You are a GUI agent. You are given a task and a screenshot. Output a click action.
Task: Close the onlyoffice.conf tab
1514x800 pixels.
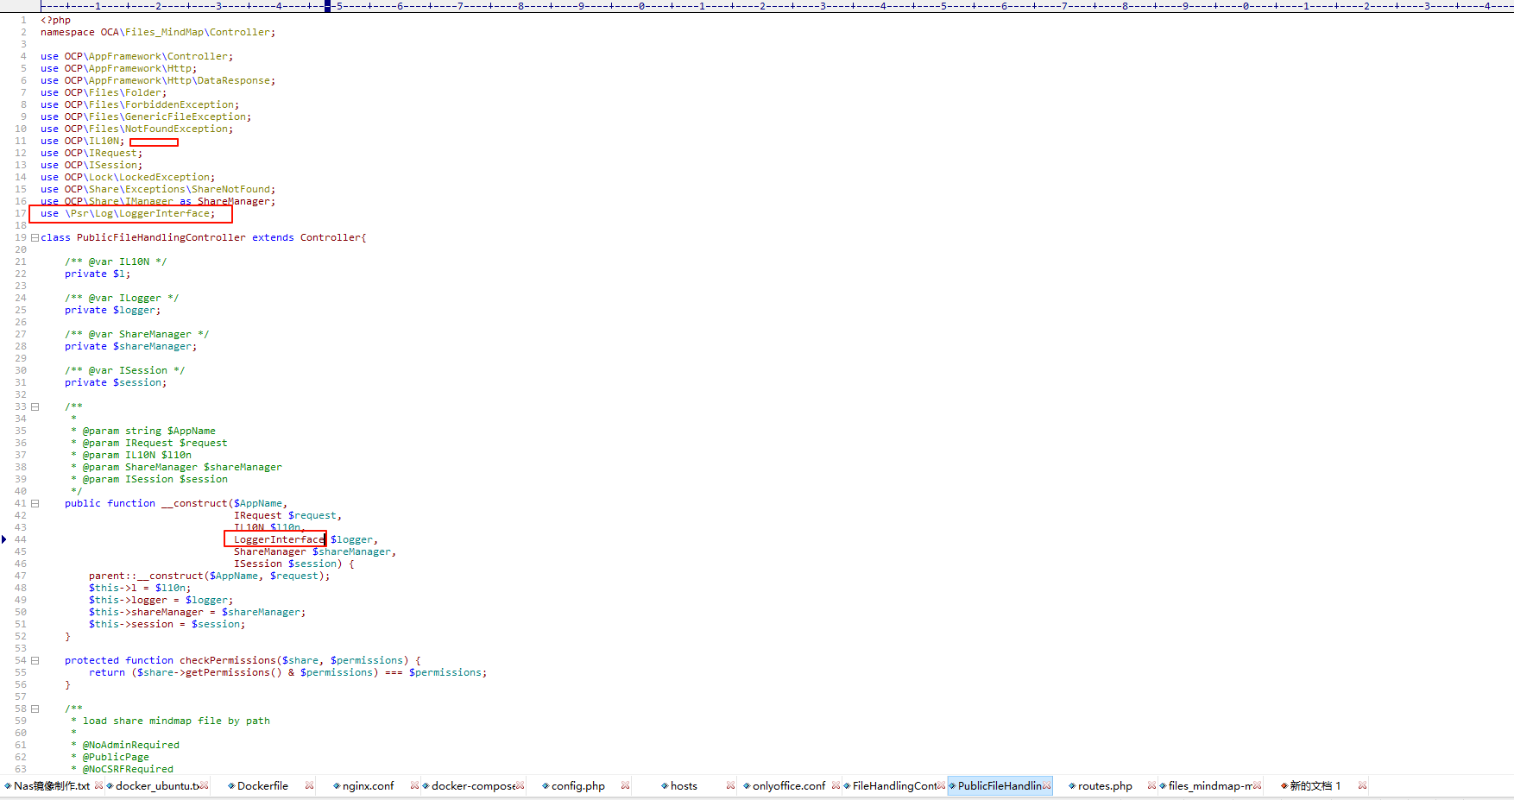836,785
